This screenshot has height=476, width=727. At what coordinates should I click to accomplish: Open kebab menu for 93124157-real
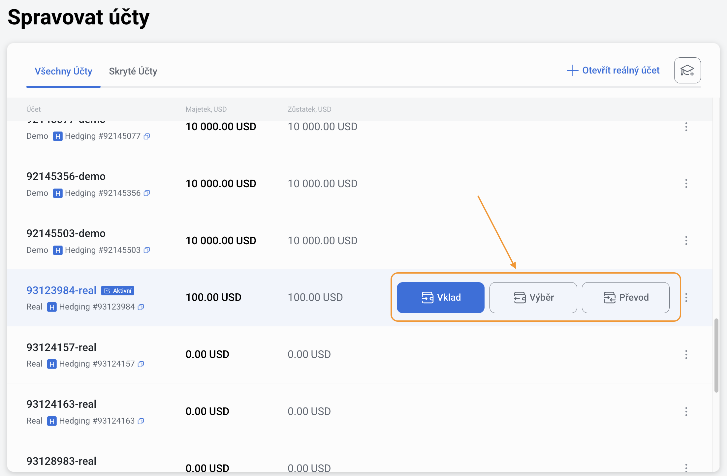[686, 355]
